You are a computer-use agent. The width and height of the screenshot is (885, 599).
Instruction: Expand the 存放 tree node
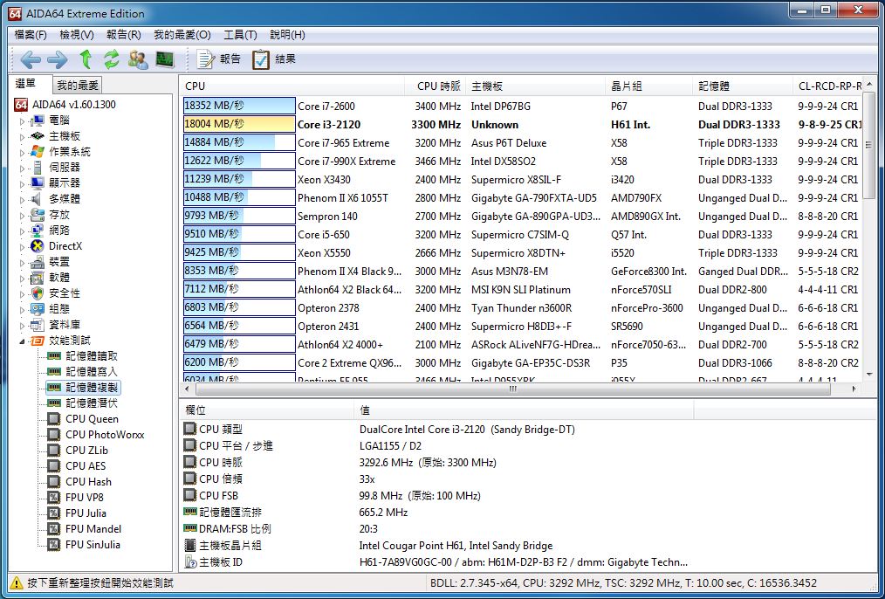point(22,215)
